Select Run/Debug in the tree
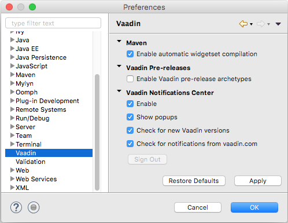The width and height of the screenshot is (288, 223). (32, 118)
